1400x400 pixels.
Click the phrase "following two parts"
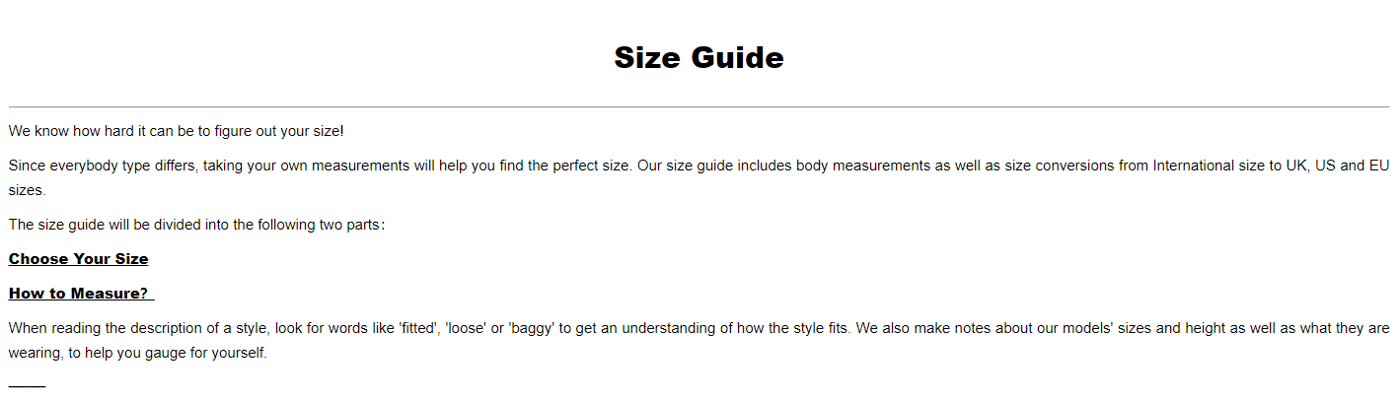[x=321, y=225]
